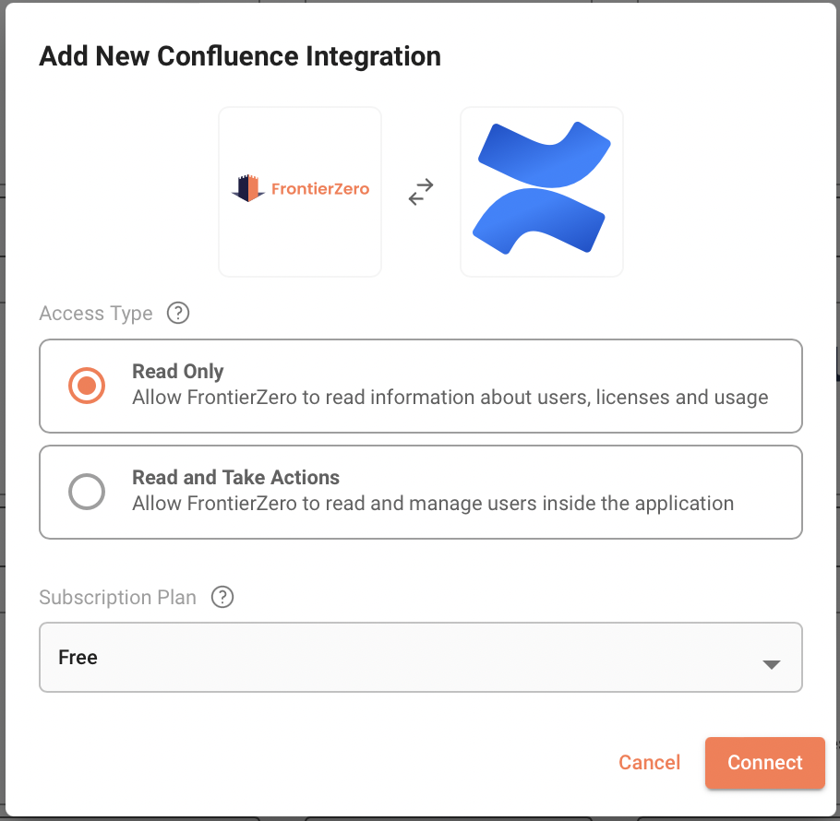Click the description about managing users inside application
The height and width of the screenshot is (821, 840).
coord(433,504)
